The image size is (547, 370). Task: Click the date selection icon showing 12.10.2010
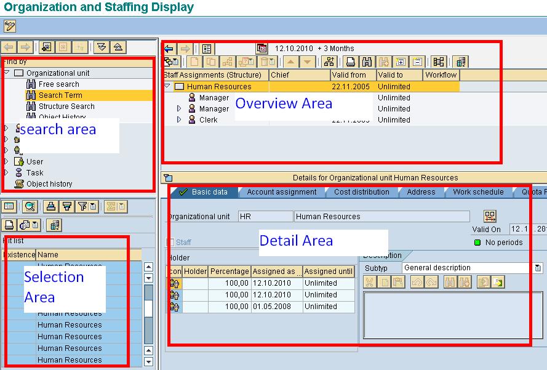pos(261,48)
